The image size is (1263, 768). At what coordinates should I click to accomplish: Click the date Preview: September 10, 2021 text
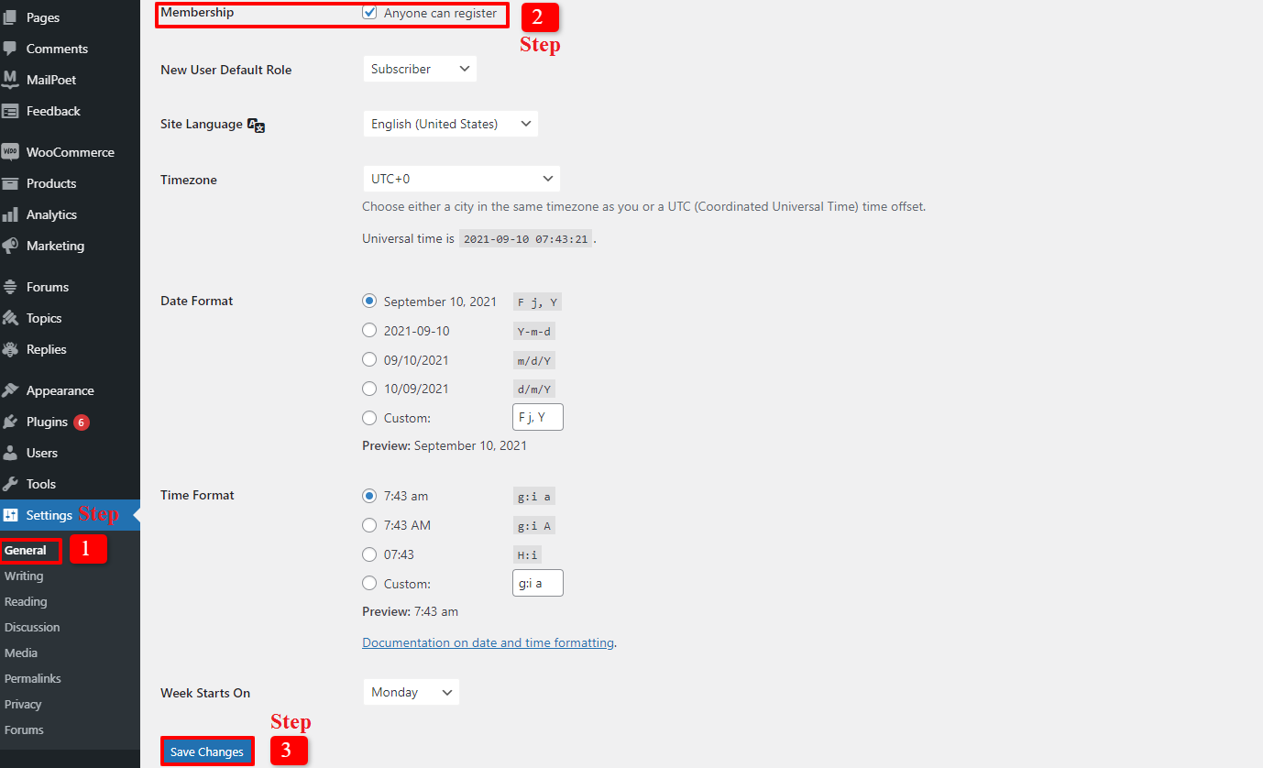[445, 446]
